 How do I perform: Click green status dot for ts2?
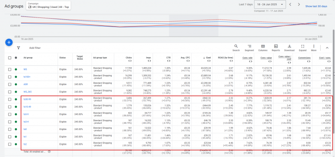point(16,144)
